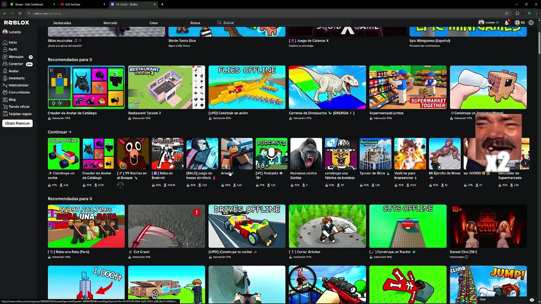Open Supermarket Together game thumbnail

[408, 87]
